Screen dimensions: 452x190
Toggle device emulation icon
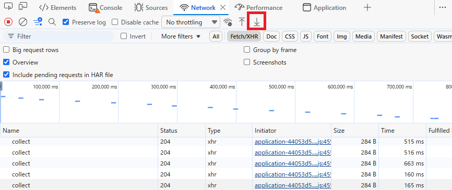tap(23, 6)
